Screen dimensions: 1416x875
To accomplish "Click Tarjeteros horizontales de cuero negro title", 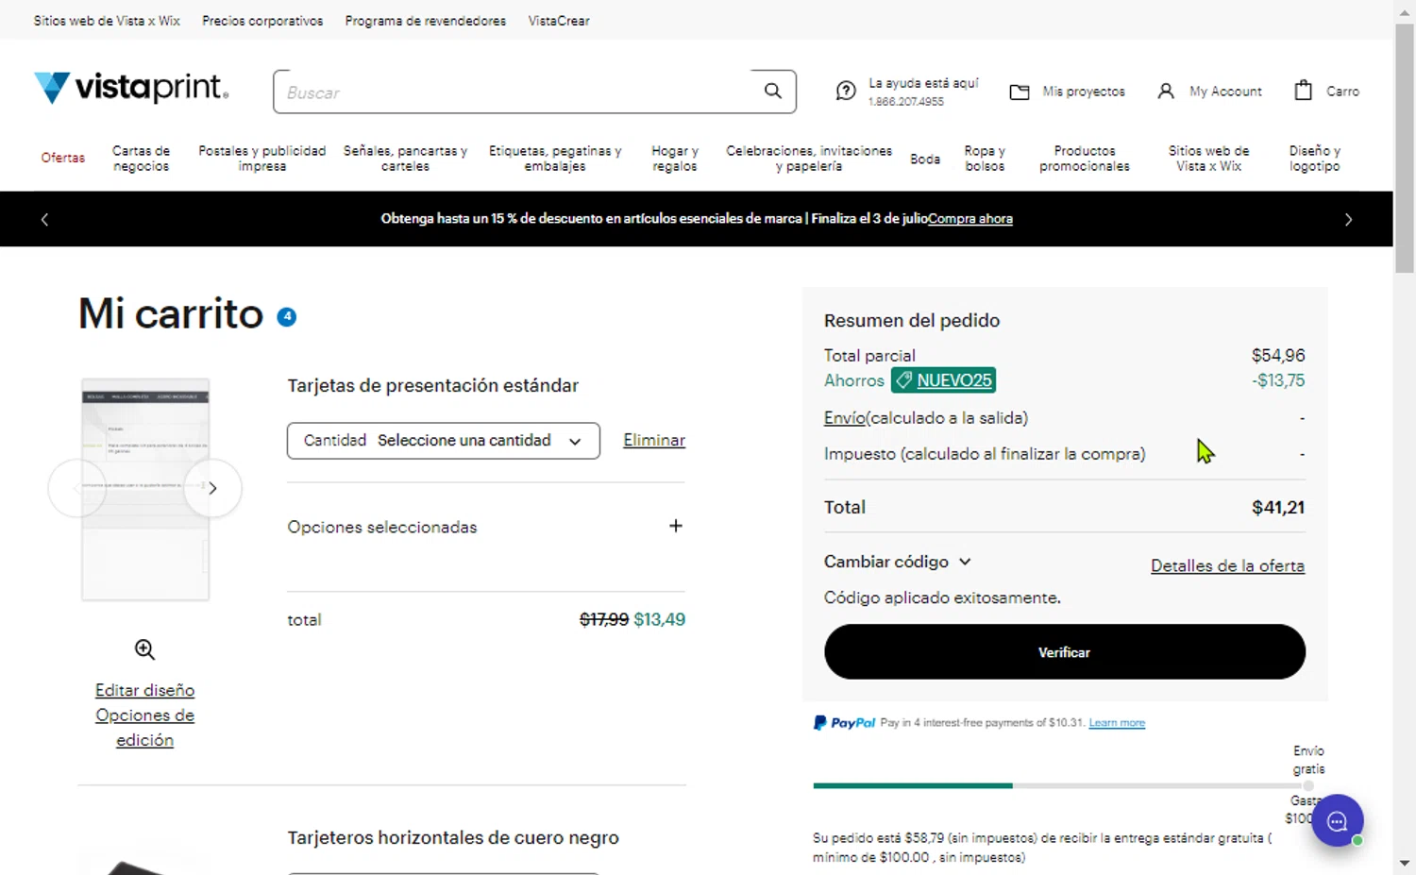I will (x=453, y=837).
